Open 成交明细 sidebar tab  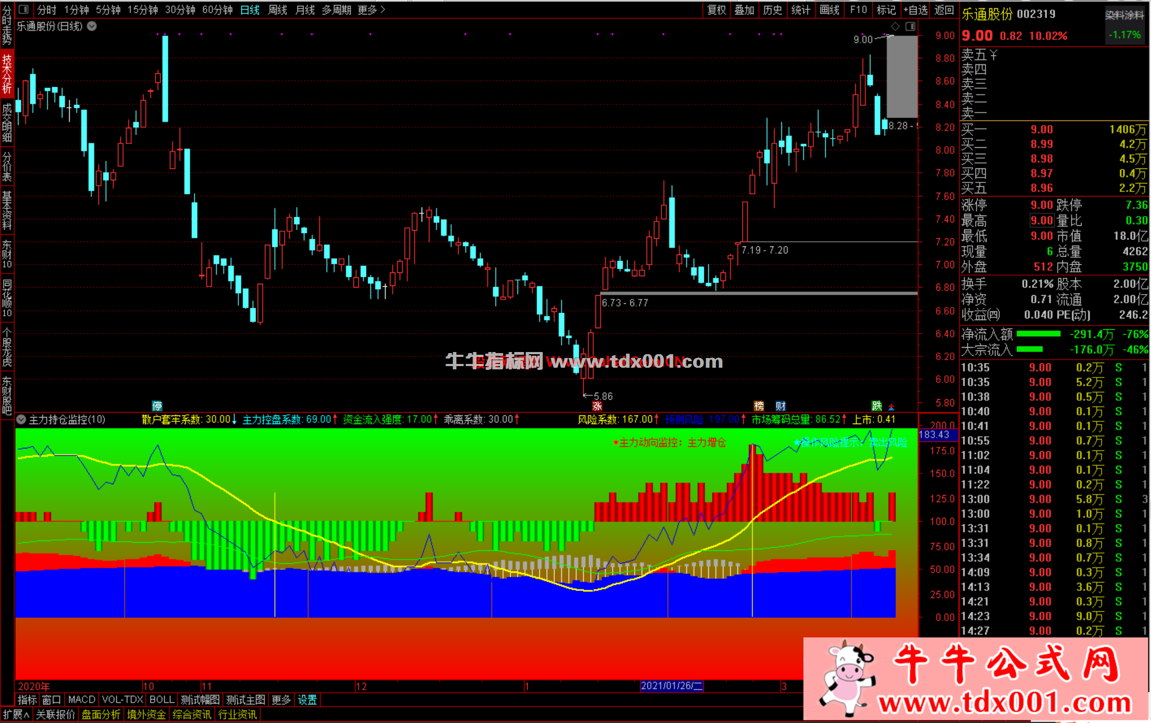pyautogui.click(x=7, y=122)
